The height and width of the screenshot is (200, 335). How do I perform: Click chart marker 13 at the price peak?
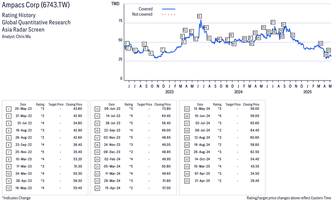pyautogui.click(x=199, y=16)
